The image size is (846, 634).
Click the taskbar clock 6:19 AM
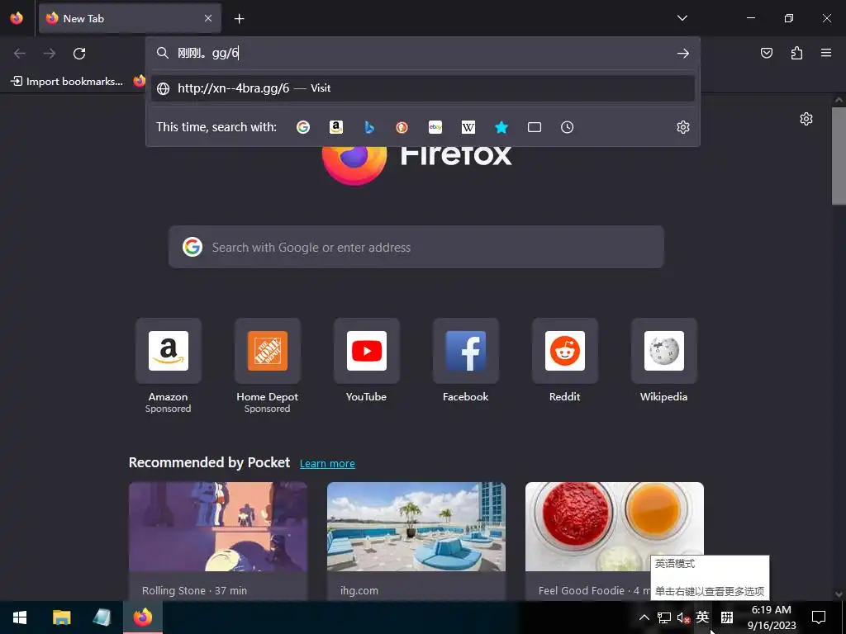pyautogui.click(x=772, y=617)
